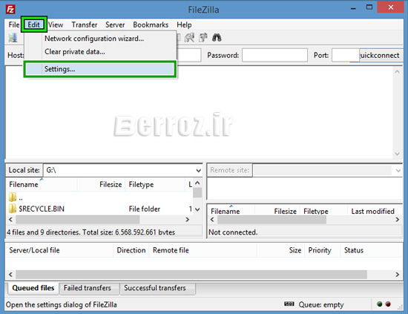Viewport: 408px width, 314px height.
Task: Select the $RECYCLE.BIN filename text
Action: pyautogui.click(x=42, y=209)
